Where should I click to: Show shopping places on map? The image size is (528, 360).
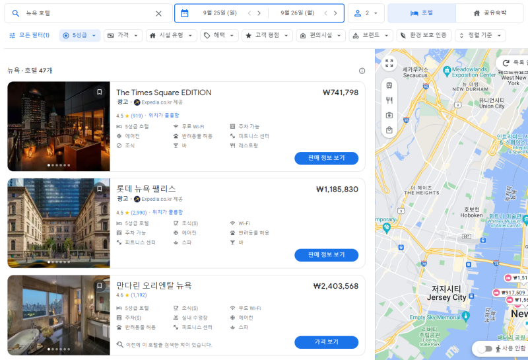[x=389, y=130]
